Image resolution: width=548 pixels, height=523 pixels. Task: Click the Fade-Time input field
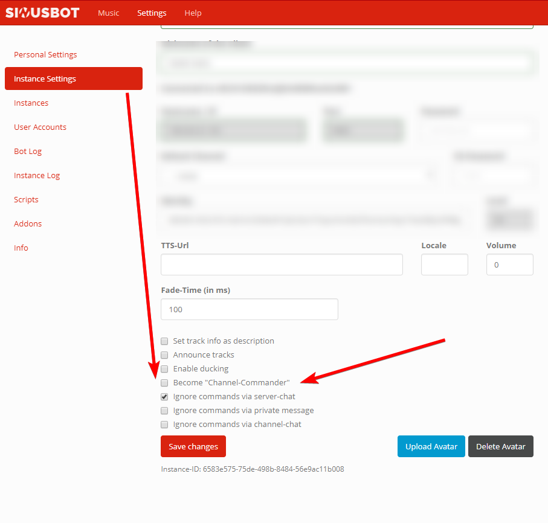pos(249,309)
